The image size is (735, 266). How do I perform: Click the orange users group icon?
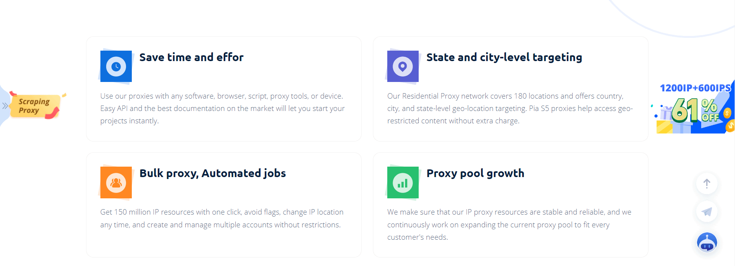point(116,182)
